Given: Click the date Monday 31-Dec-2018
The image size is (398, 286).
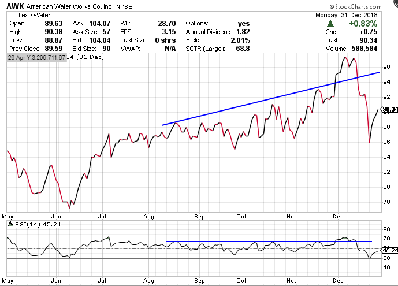Looking at the screenshot, I should pyautogui.click(x=347, y=15).
